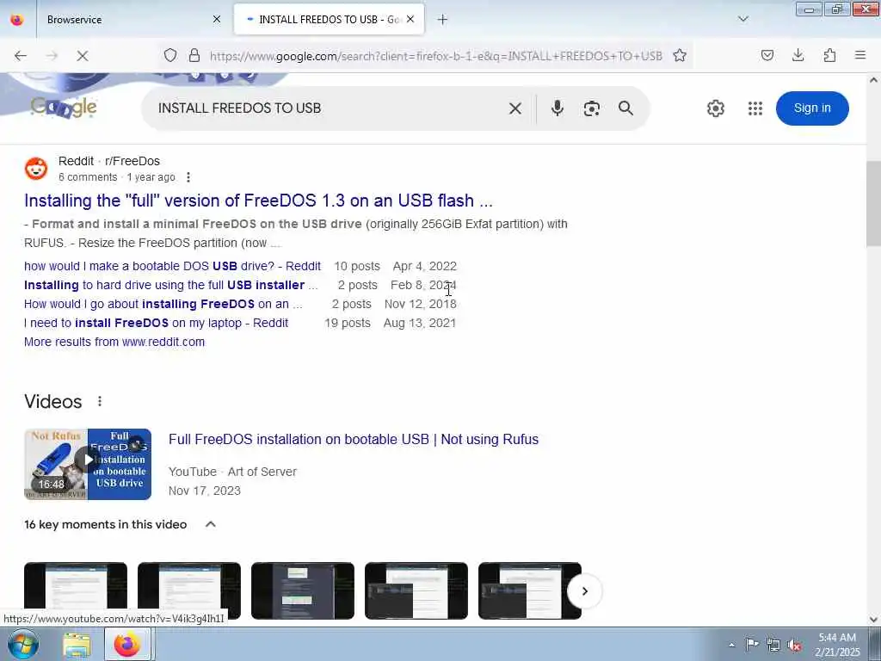Expand the list all tabs dropdown
The width and height of the screenshot is (881, 661).
[x=743, y=19]
